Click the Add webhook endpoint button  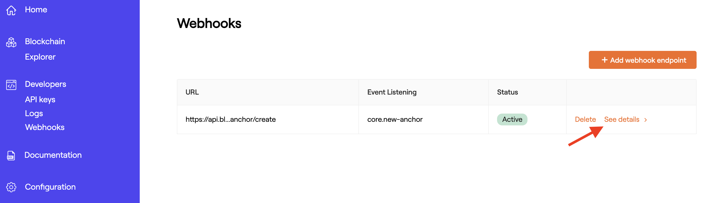[642, 60]
